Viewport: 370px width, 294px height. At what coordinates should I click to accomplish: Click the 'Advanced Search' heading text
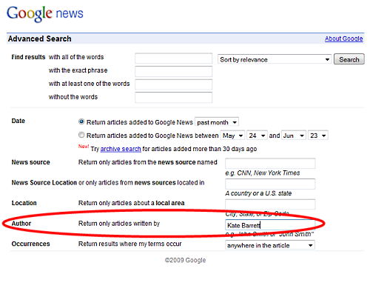click(x=39, y=39)
